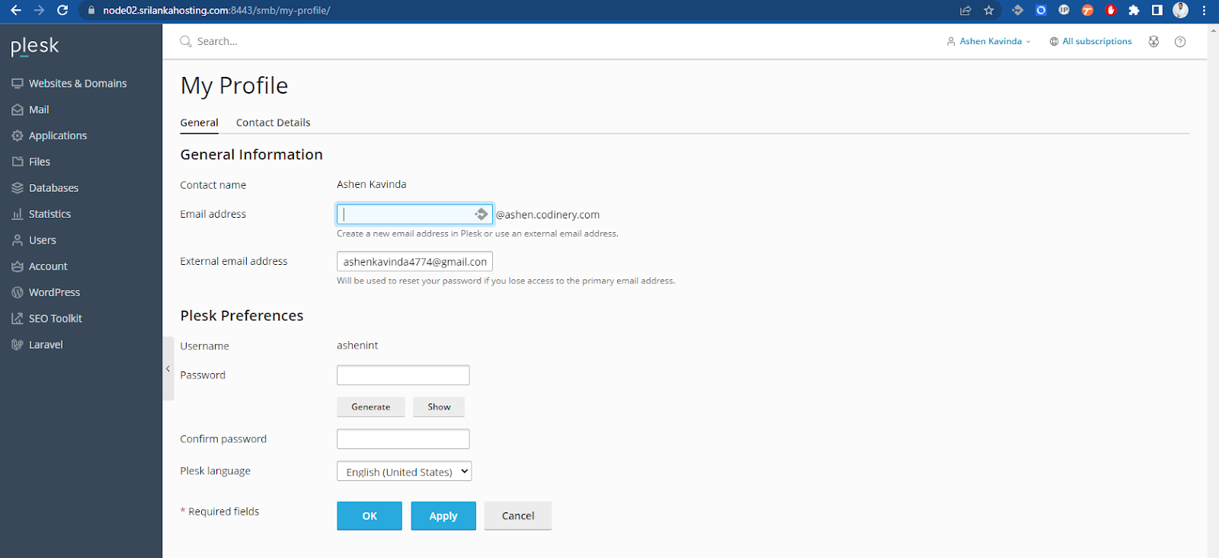Open the All subscriptions link
1219x558 pixels.
1096,42
